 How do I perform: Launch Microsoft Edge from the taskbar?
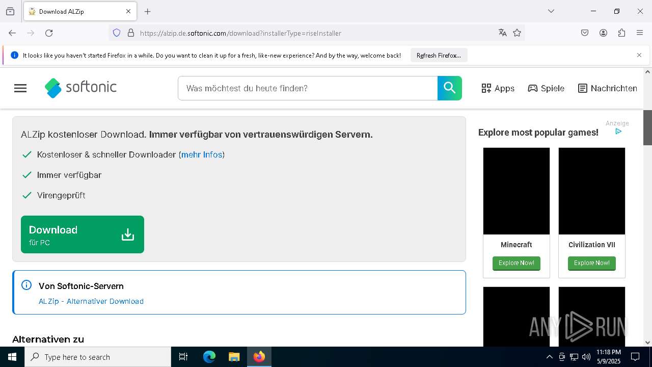209,357
